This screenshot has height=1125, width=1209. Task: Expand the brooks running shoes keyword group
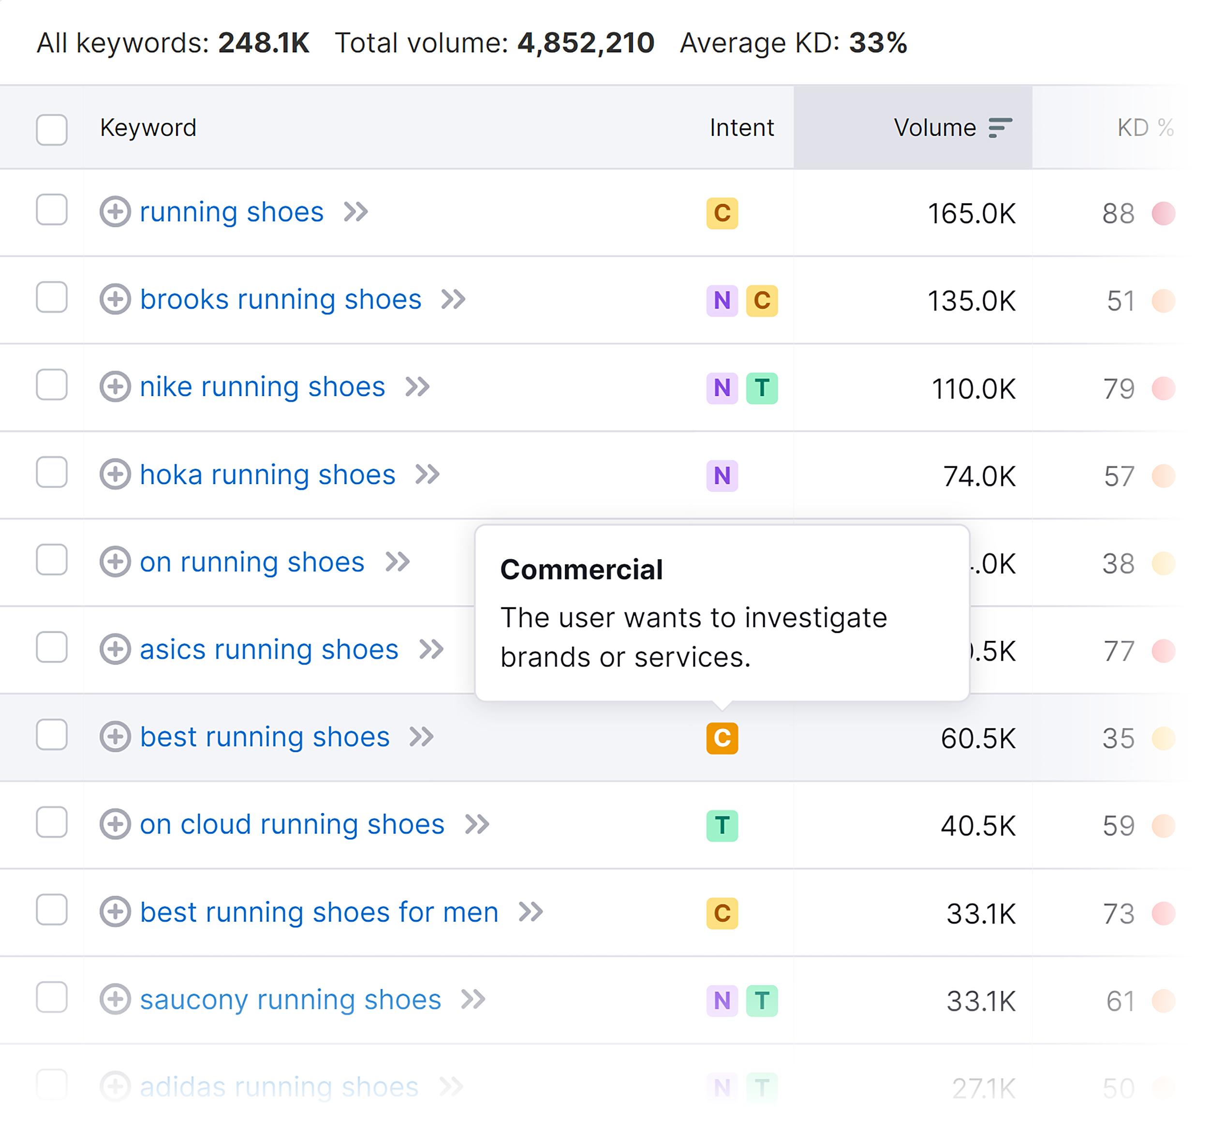click(x=116, y=299)
